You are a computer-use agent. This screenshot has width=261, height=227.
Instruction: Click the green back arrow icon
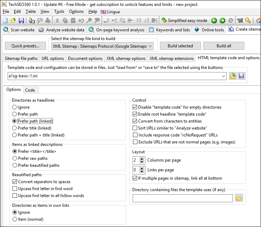point(214,21)
